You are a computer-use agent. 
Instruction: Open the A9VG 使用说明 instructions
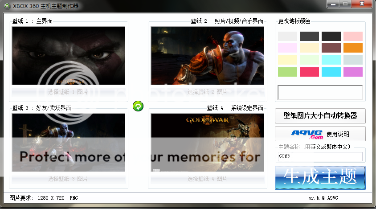point(320,134)
